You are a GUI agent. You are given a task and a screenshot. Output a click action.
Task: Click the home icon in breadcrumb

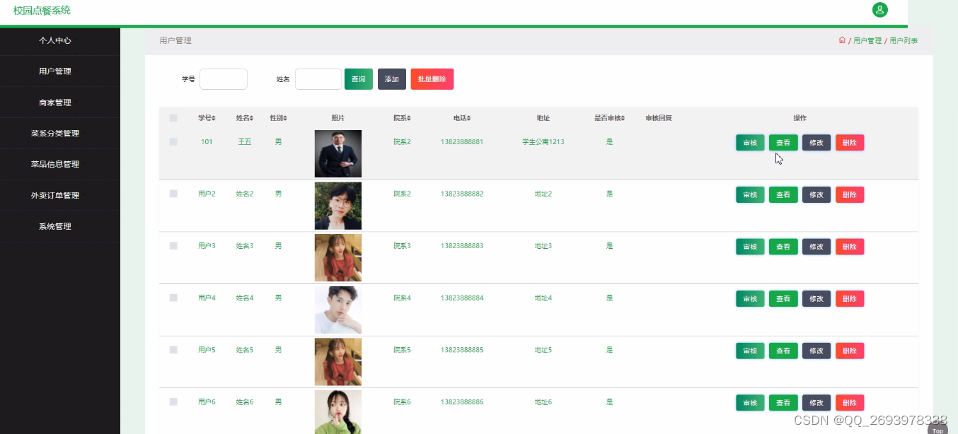coord(842,40)
